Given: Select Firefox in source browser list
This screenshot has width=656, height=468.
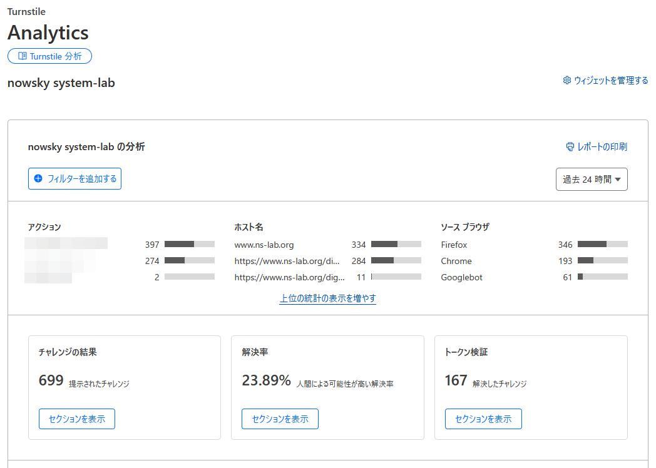Looking at the screenshot, I should pos(454,245).
